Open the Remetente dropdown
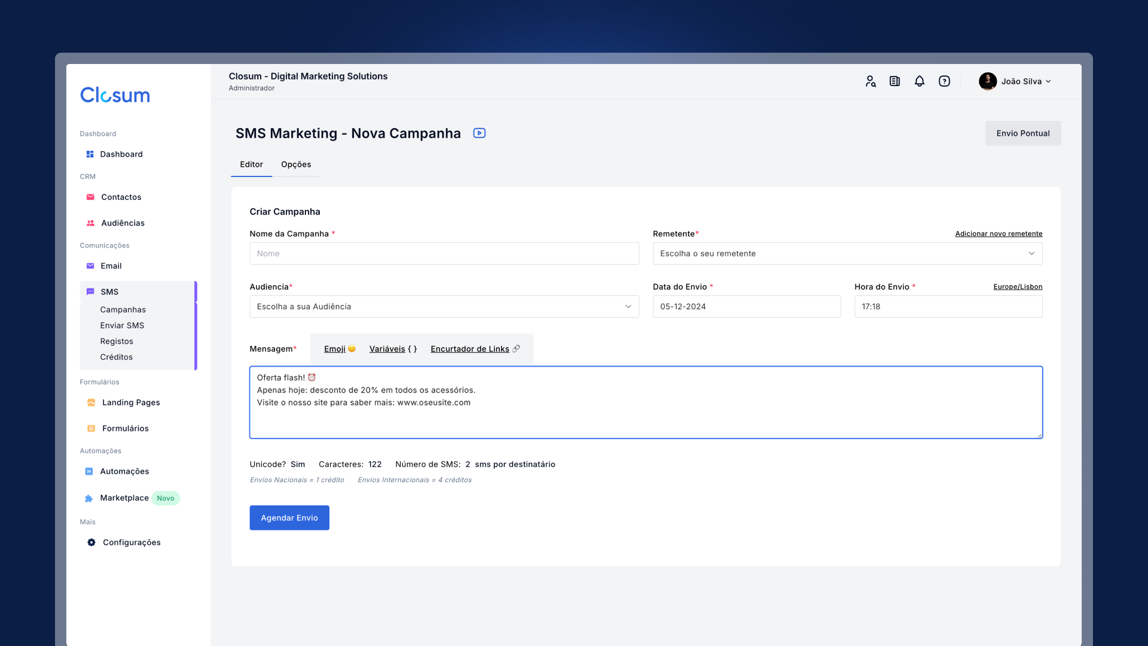Viewport: 1148px width, 646px height. [x=847, y=254]
